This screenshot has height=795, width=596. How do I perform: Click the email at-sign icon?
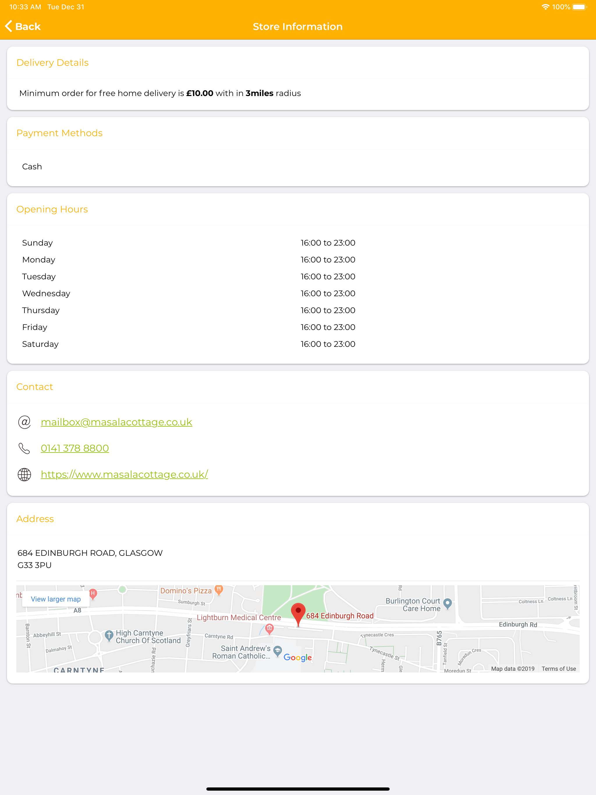[x=24, y=422]
